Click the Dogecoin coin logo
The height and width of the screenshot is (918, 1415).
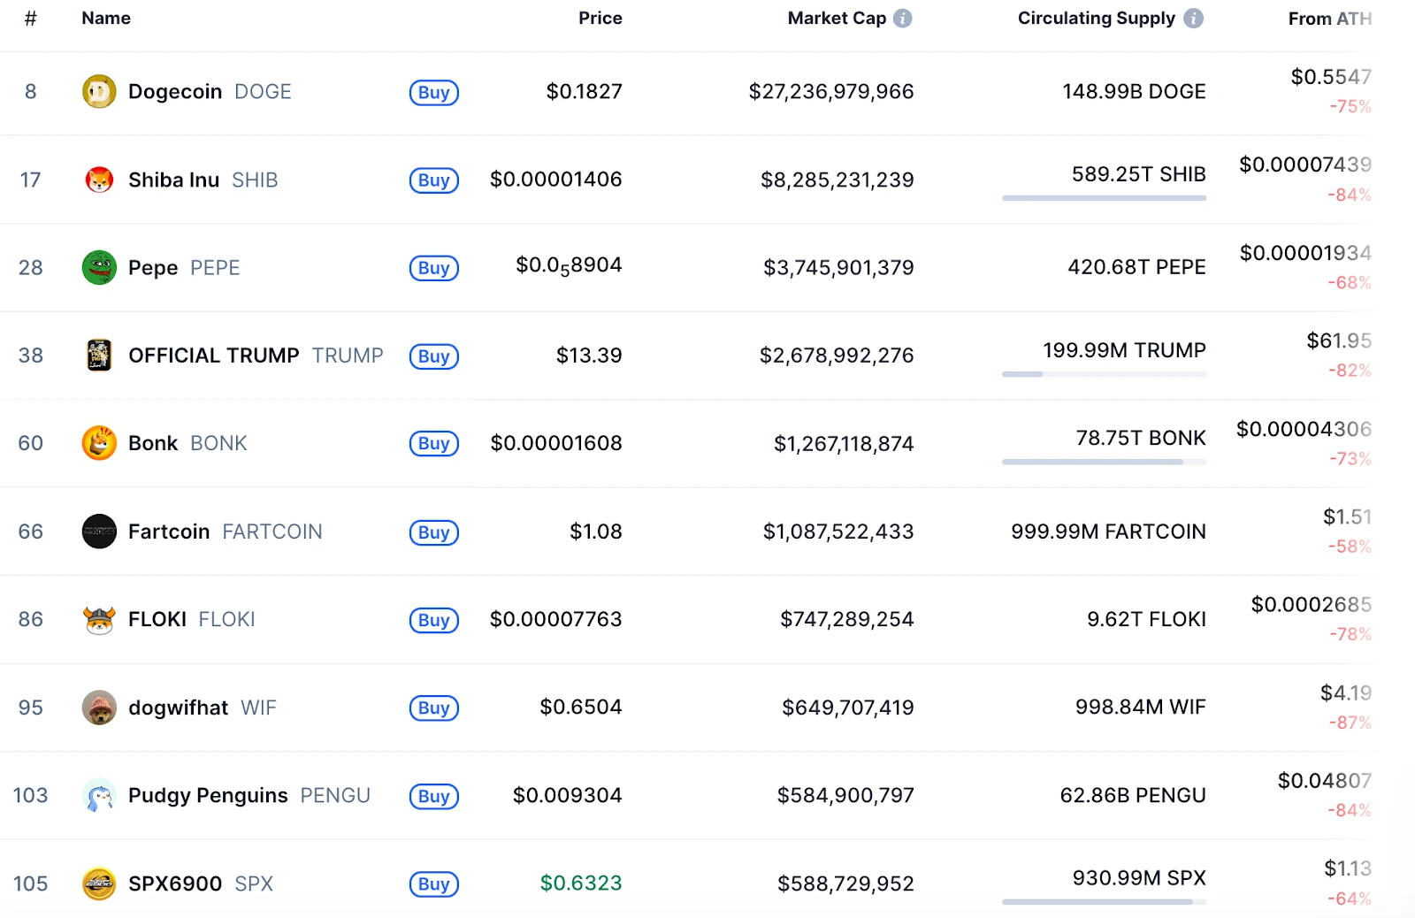click(99, 91)
